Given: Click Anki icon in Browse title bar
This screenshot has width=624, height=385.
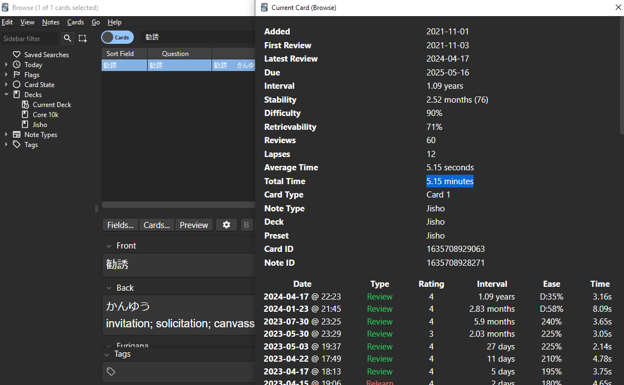Looking at the screenshot, I should (x=5, y=8).
